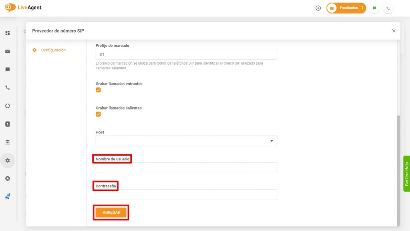Select the bank building icon in sidebar
The width and height of the screenshot is (410, 231).
7,142
